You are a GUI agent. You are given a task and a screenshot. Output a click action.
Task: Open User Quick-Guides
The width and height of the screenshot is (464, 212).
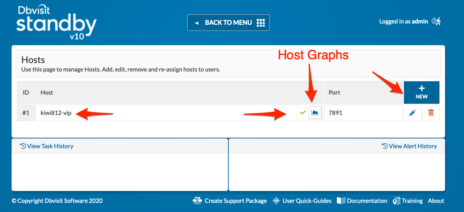(302, 201)
